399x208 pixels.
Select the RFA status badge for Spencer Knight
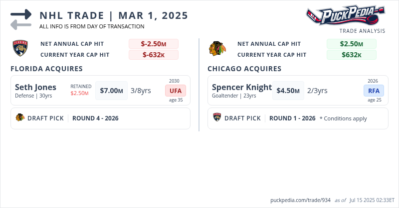[x=374, y=91]
